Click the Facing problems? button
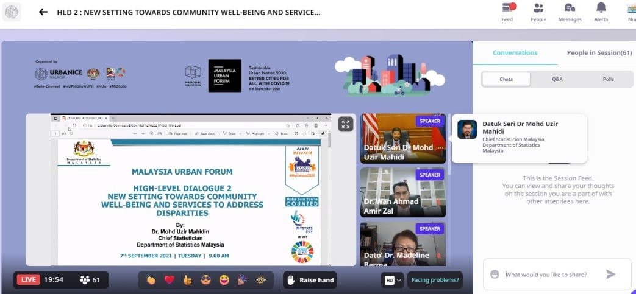 (x=435, y=280)
